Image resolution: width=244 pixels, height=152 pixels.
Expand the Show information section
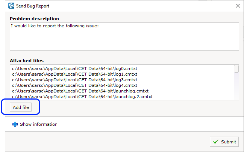pos(35,124)
